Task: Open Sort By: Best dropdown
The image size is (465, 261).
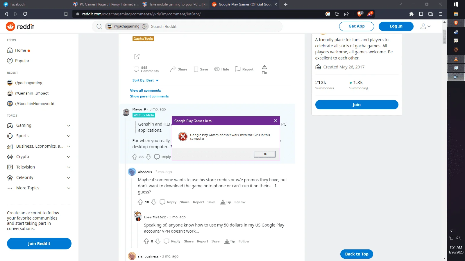Action: (x=146, y=80)
